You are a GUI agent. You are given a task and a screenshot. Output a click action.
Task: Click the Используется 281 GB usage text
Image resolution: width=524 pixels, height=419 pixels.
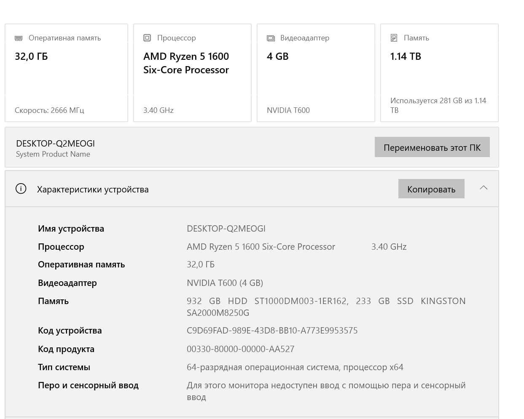coord(438,105)
